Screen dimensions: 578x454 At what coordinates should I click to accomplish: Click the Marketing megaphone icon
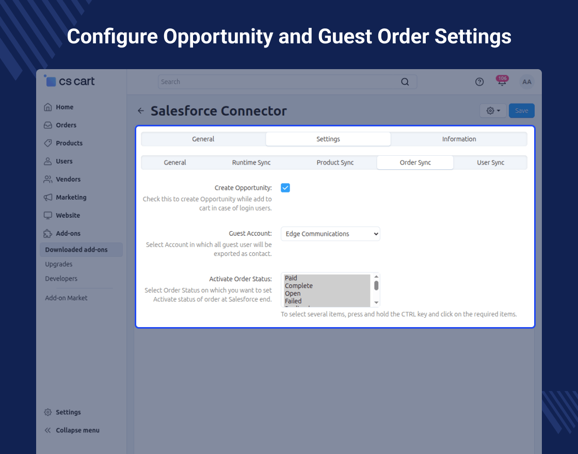point(48,198)
